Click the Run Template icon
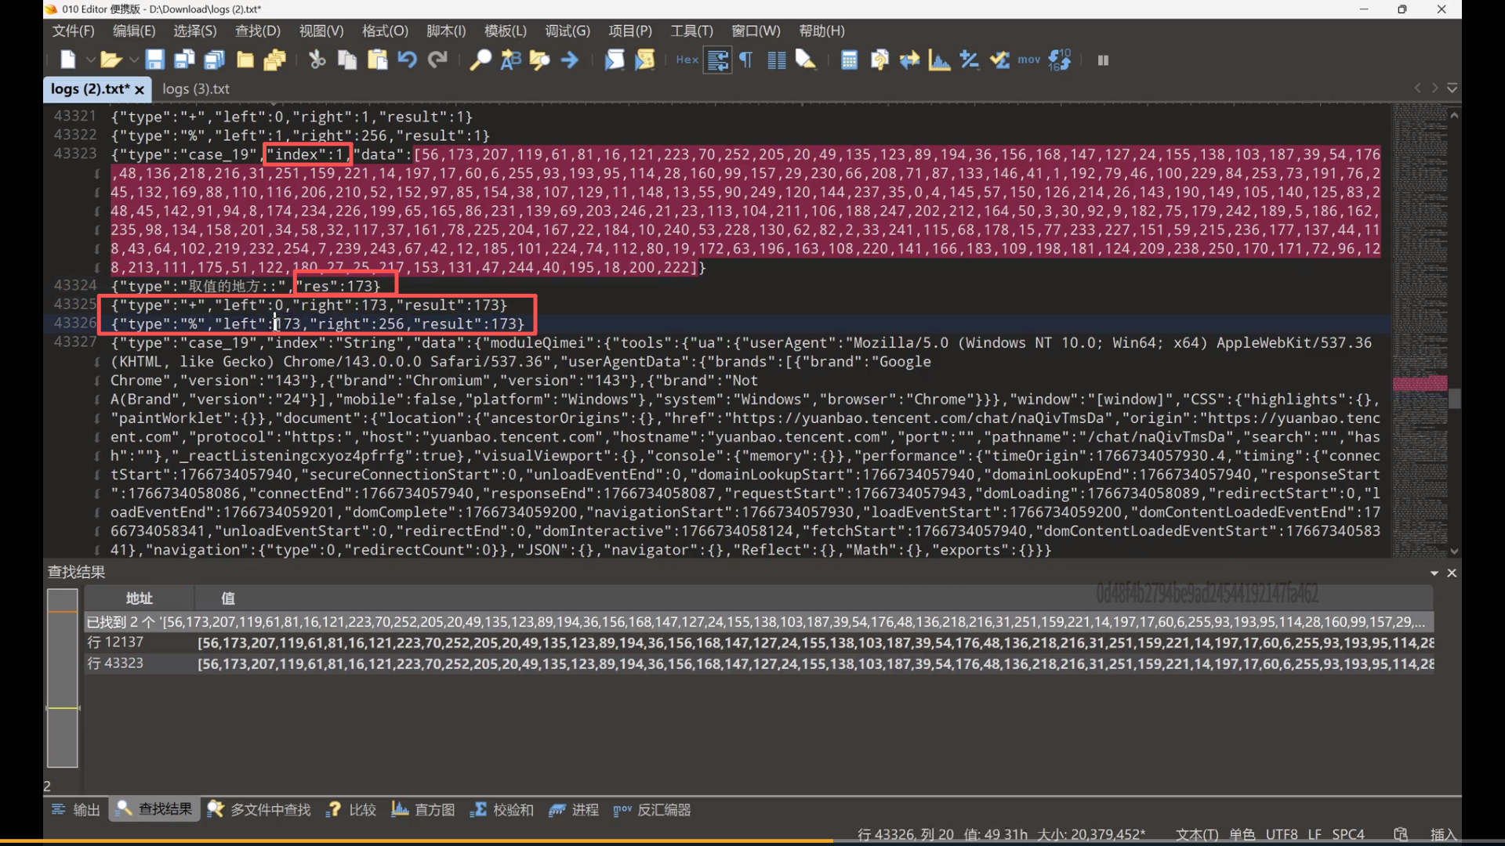Screen dimensions: 1505x846 pyautogui.click(x=644, y=60)
